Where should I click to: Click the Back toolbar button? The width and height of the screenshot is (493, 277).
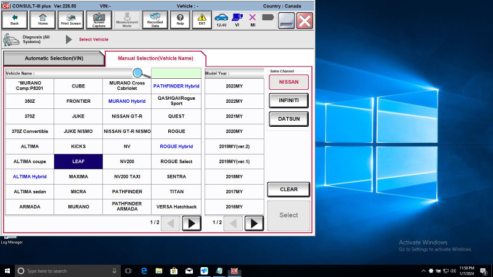click(x=14, y=20)
